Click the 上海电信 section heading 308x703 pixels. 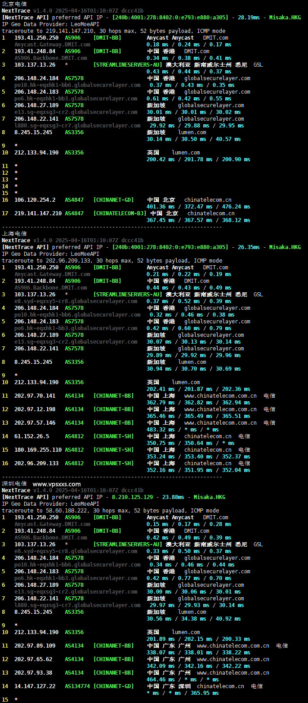pyautogui.click(x=14, y=234)
